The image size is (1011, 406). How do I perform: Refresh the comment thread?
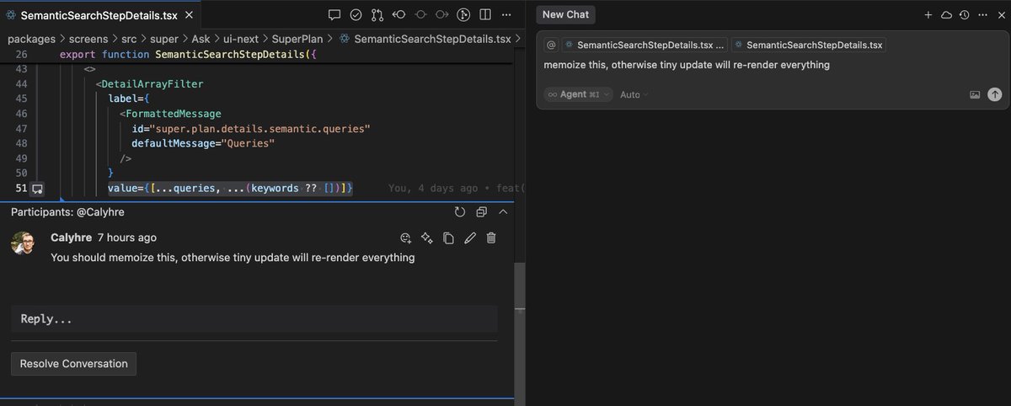(x=459, y=212)
